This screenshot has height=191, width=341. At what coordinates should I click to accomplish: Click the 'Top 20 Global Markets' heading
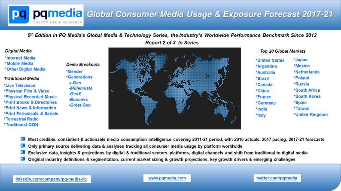[283, 51]
